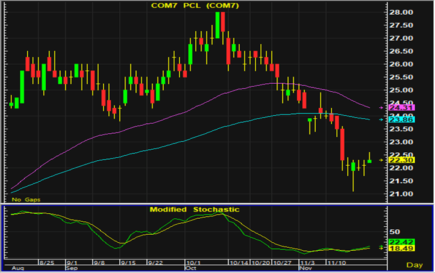Click the 8/25 date axis label
Screen dimensions: 435x273
click(x=47, y=262)
